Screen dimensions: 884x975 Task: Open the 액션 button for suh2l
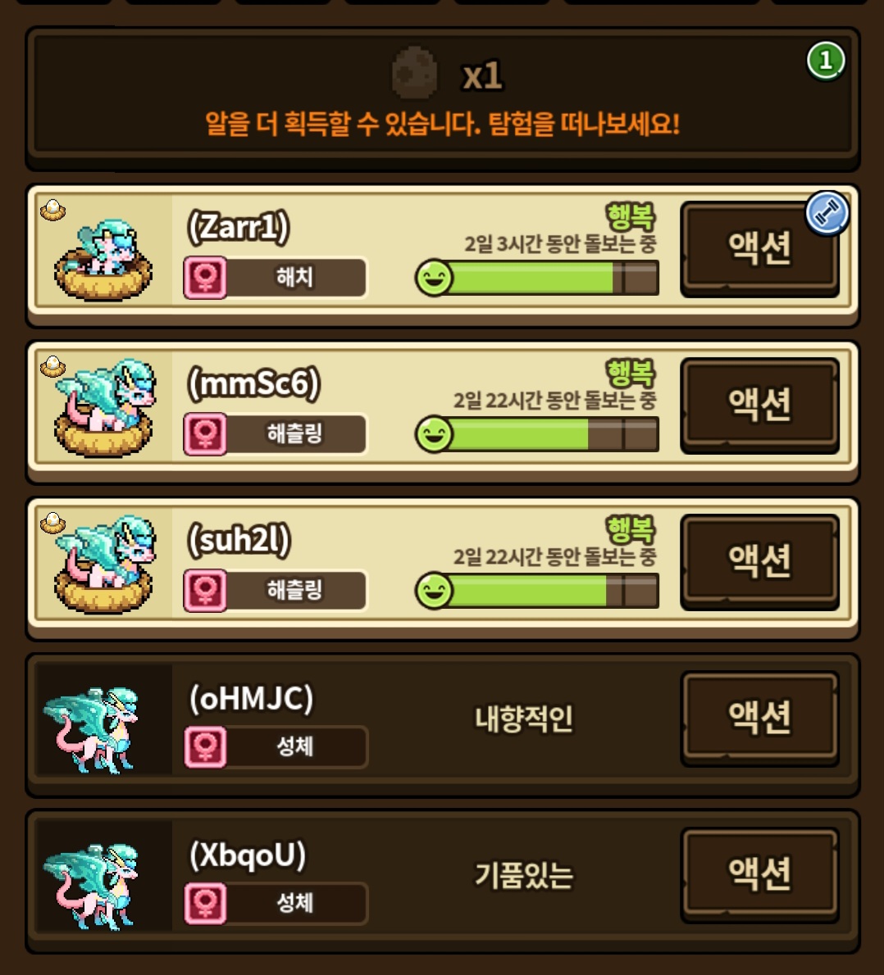click(759, 561)
